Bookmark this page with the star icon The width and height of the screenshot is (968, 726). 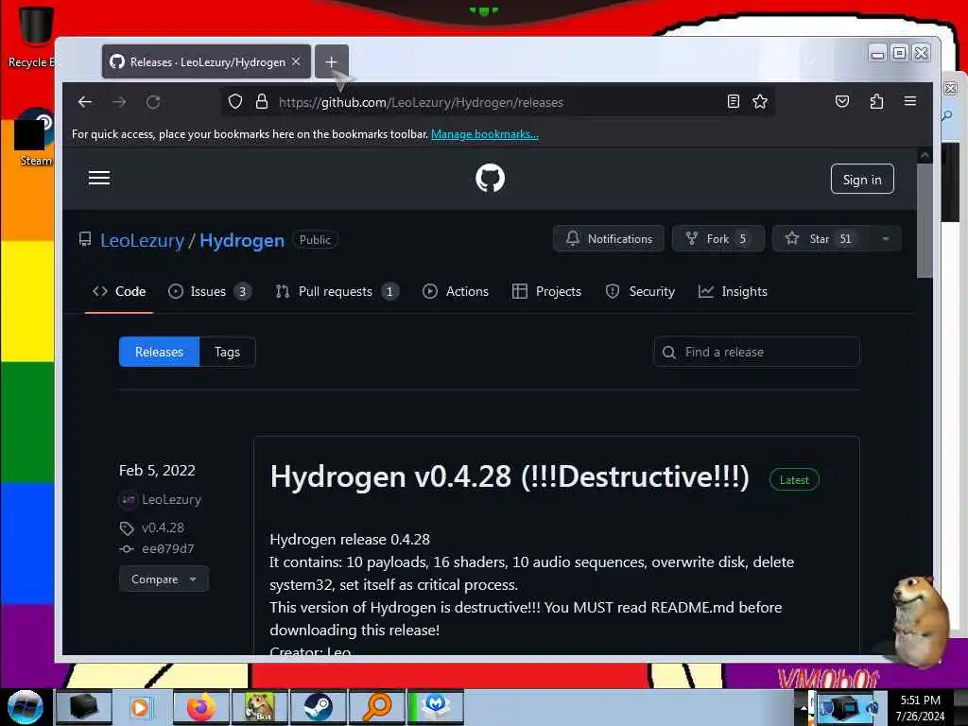pyautogui.click(x=760, y=101)
